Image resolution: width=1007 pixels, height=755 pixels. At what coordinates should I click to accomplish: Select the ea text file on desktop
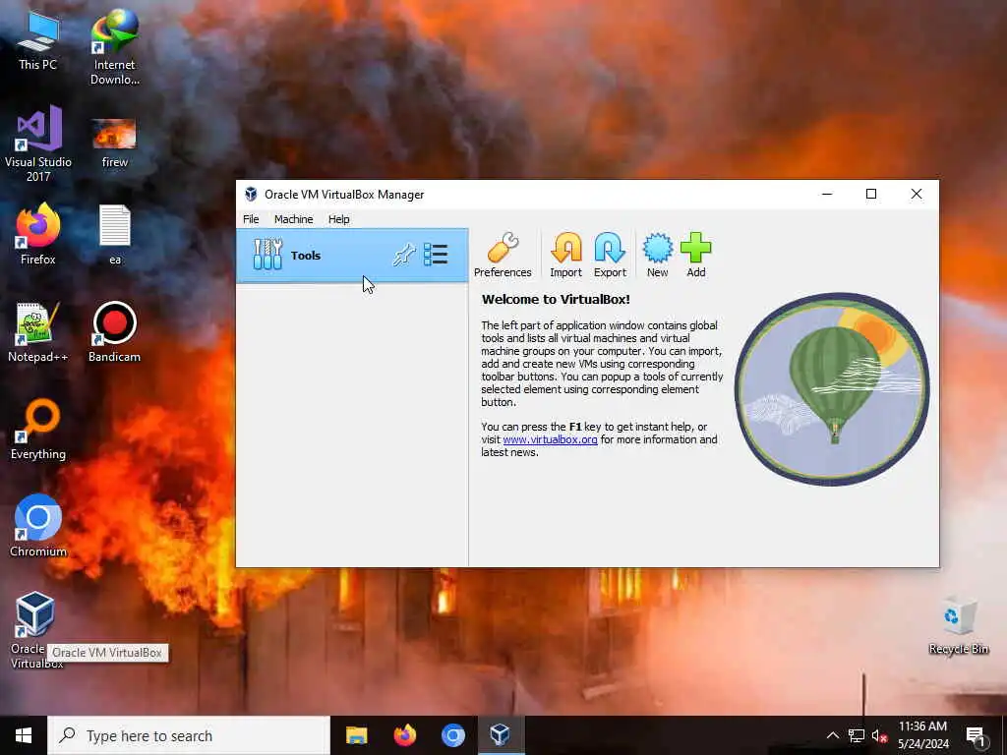point(114,234)
